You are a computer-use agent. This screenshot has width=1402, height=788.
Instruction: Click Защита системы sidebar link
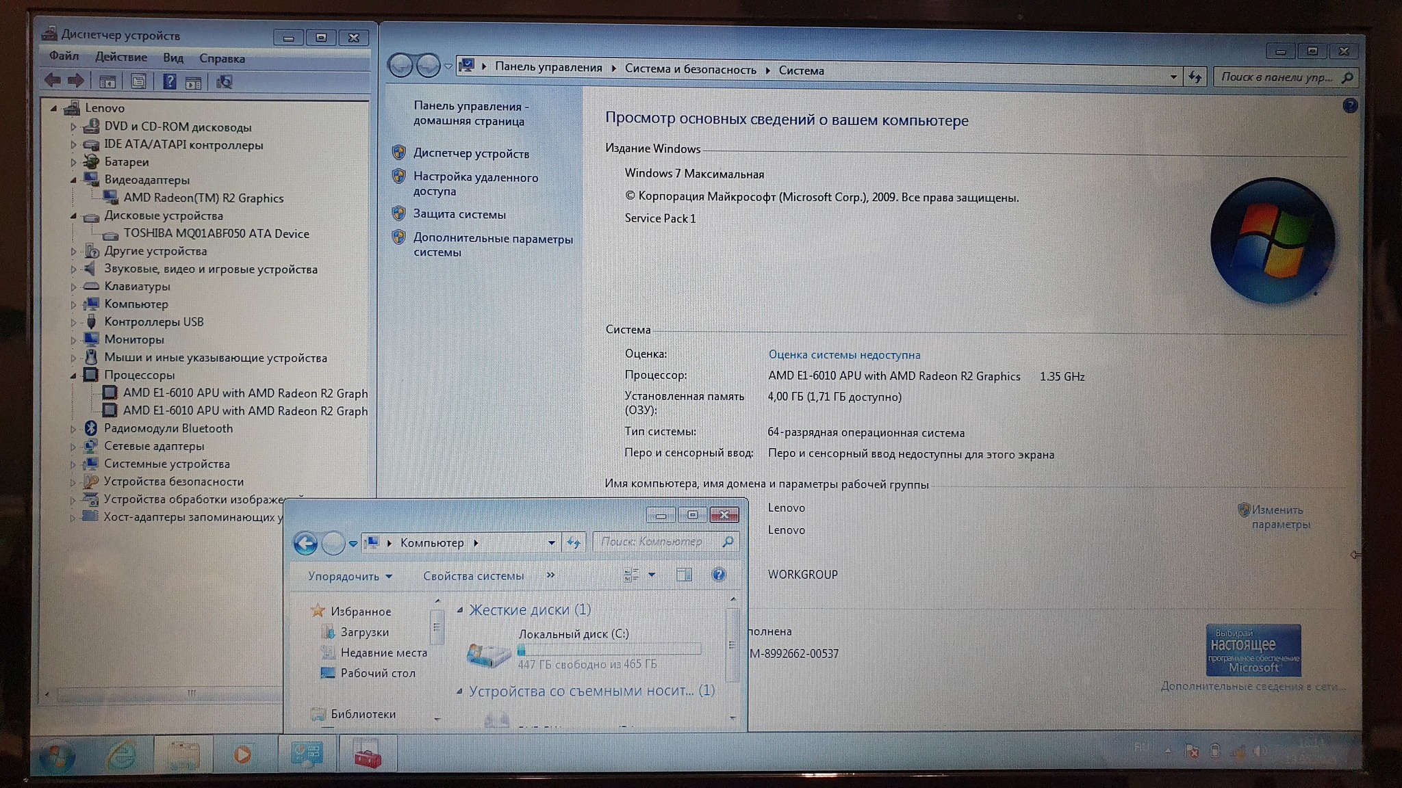coord(459,214)
